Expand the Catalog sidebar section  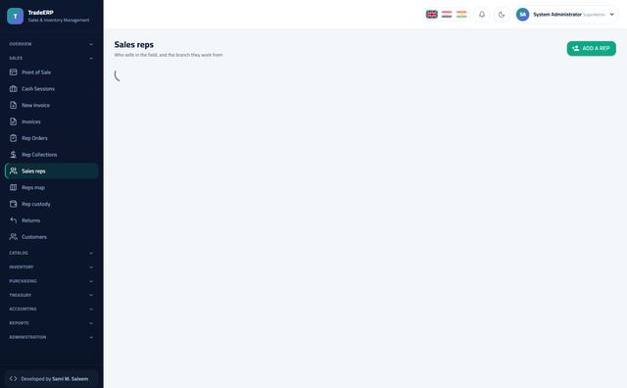[x=51, y=253]
